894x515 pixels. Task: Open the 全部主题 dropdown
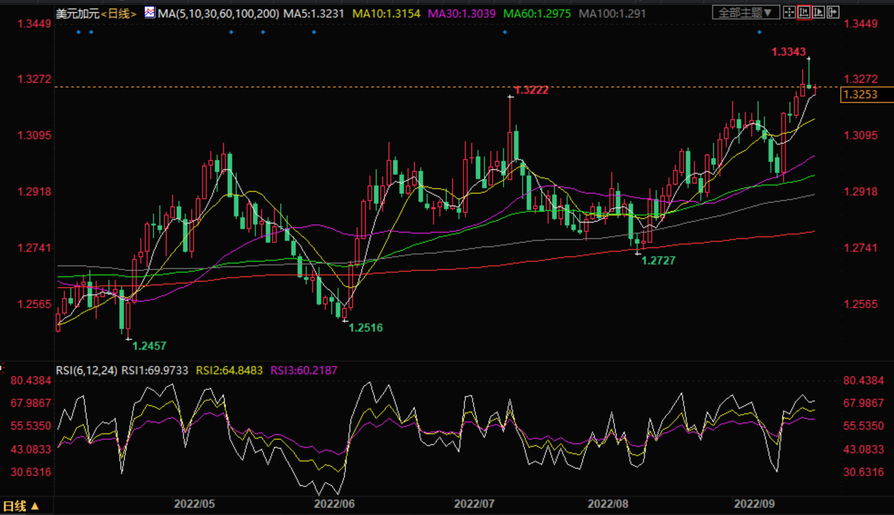[746, 13]
